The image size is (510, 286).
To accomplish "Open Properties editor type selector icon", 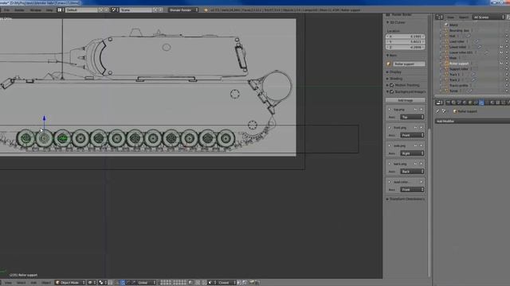I will [439, 102].
